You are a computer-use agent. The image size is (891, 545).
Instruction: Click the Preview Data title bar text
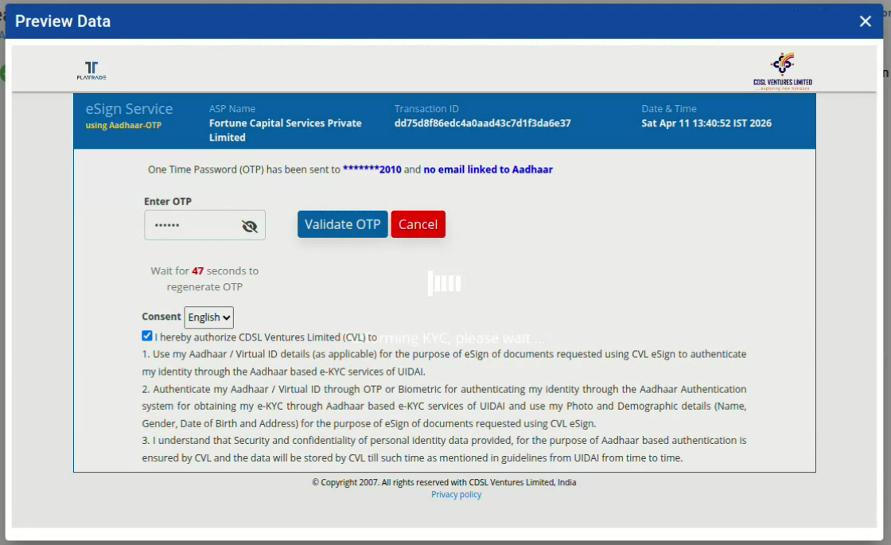point(63,21)
